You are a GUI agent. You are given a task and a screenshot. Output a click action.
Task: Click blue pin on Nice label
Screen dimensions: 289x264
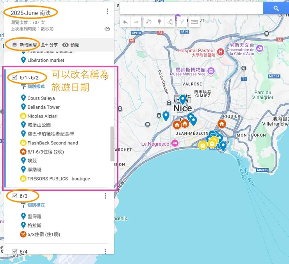click(x=183, y=100)
